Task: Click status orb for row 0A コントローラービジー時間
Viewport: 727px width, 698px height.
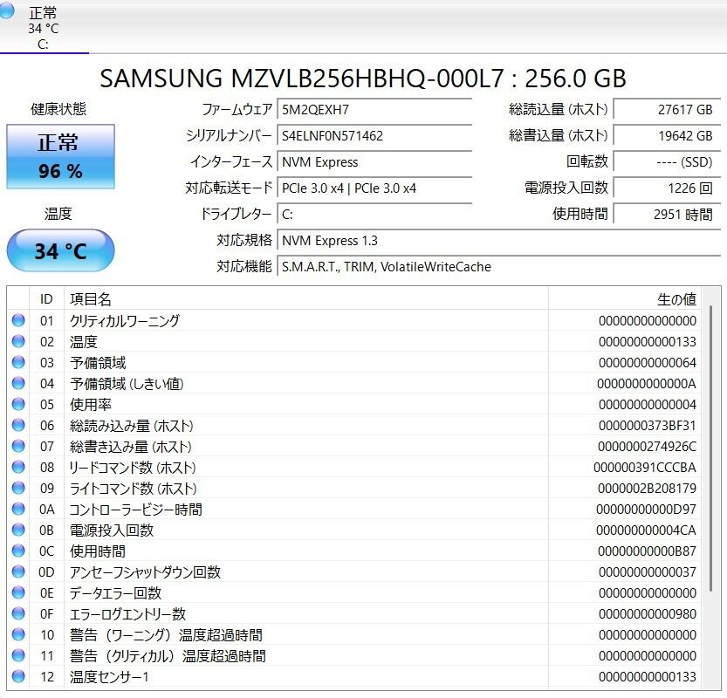Action: (x=18, y=509)
